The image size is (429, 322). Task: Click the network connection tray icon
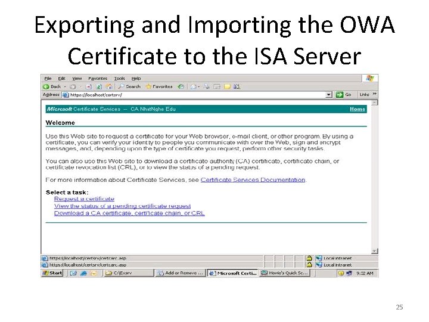(349, 273)
